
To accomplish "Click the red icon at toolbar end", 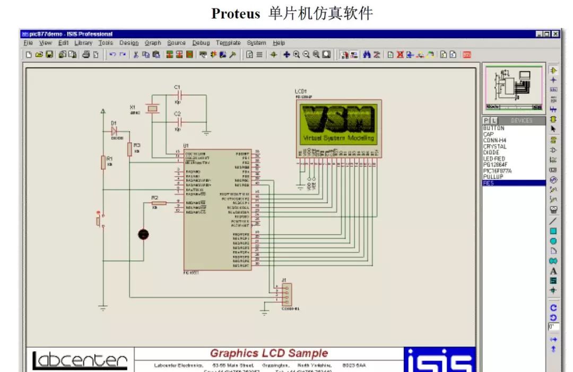I will coord(467,55).
